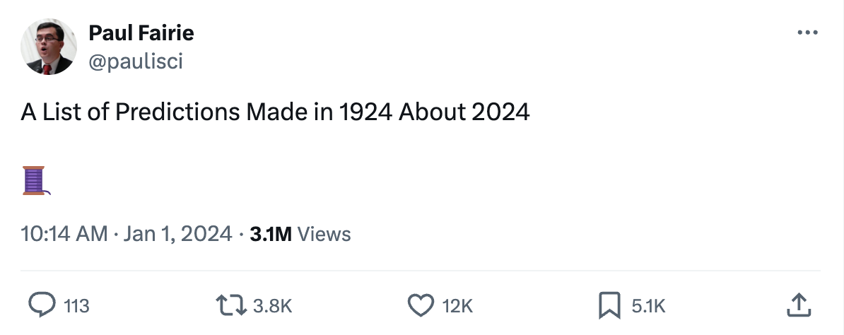Click the @paulisci handle
This screenshot has height=335, width=844.
136,62
